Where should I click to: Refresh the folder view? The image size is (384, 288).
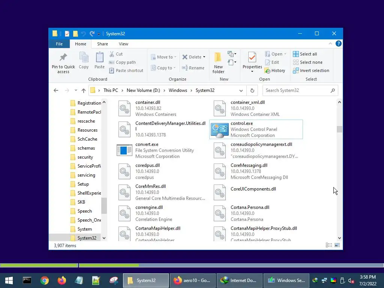pos(252,90)
